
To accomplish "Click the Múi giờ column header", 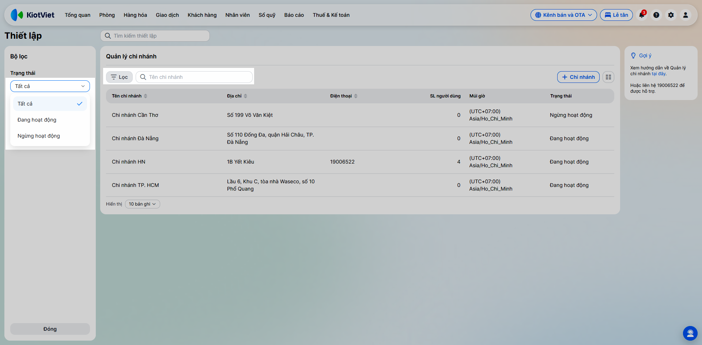I will (477, 96).
